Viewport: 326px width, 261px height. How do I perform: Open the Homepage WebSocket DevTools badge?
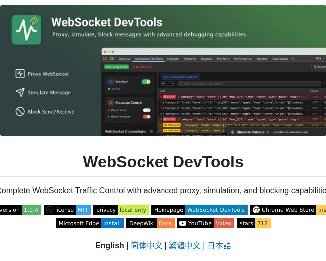point(199,210)
